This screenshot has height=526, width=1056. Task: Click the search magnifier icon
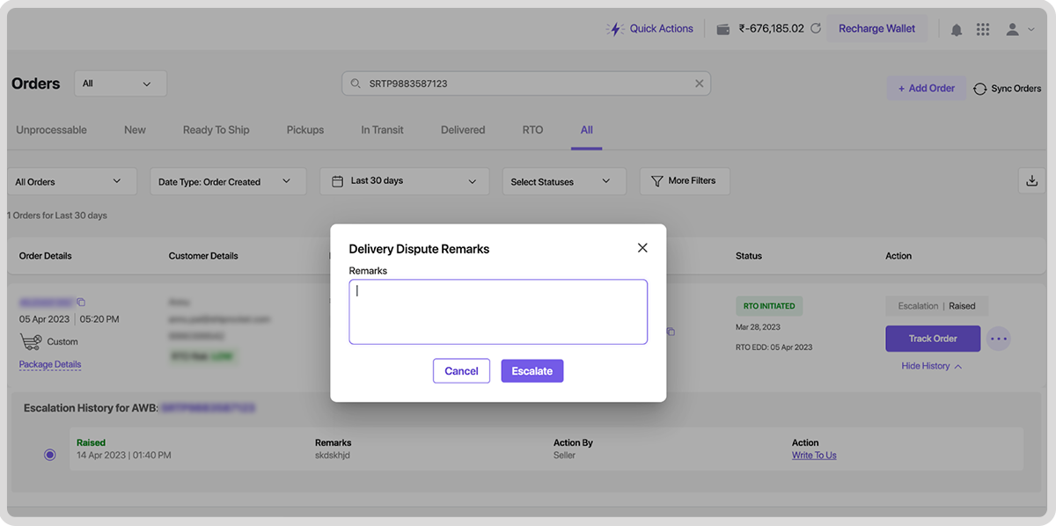pyautogui.click(x=356, y=84)
